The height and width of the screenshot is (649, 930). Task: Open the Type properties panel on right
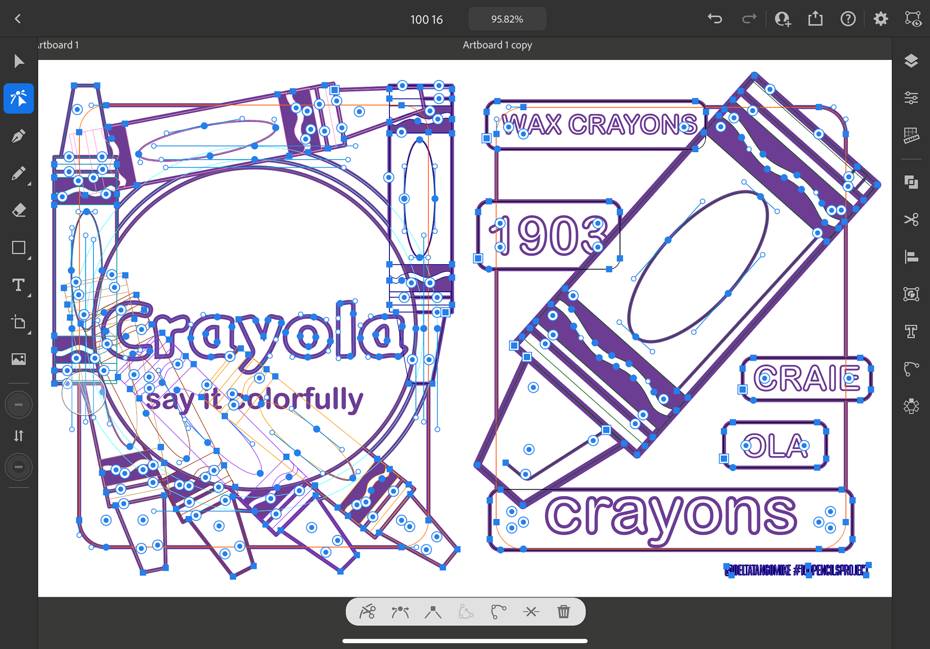911,332
